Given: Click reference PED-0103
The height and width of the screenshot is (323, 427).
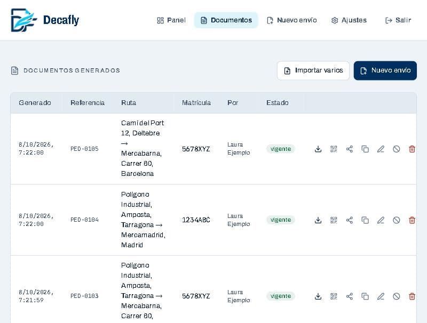Looking at the screenshot, I should pyautogui.click(x=84, y=296).
